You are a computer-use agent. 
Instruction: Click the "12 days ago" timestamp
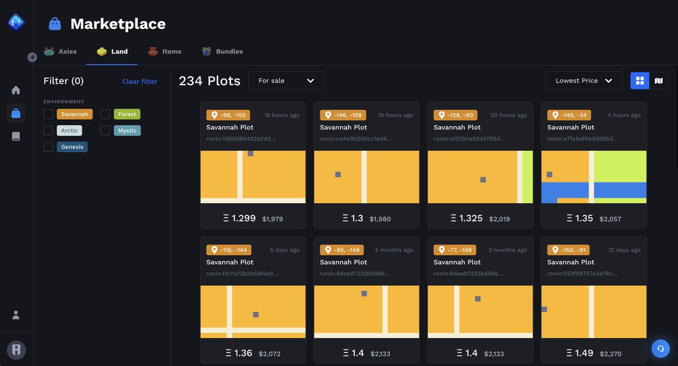click(624, 250)
